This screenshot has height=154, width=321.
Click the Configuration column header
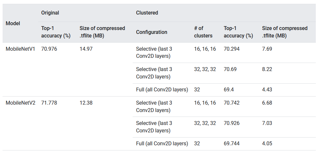(x=151, y=32)
